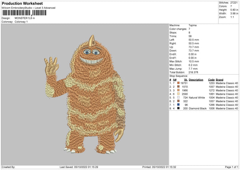Click the Max Jump value '7.7 mm'
240x170 pixels.
(x=193, y=69)
